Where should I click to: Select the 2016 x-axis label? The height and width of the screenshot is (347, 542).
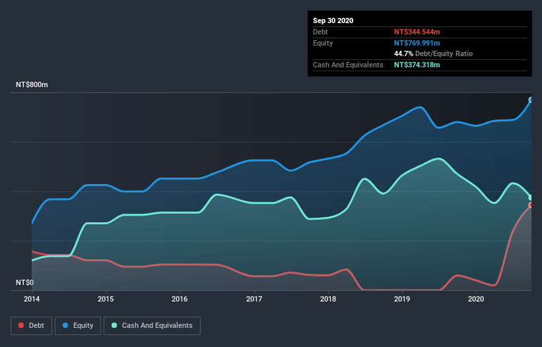180,299
